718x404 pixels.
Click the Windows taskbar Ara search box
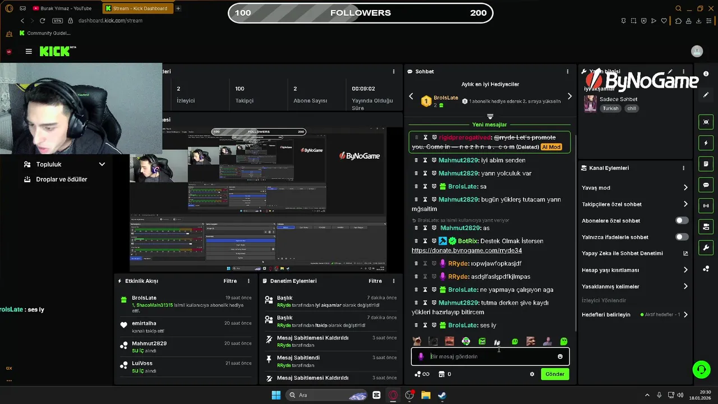[x=325, y=395]
